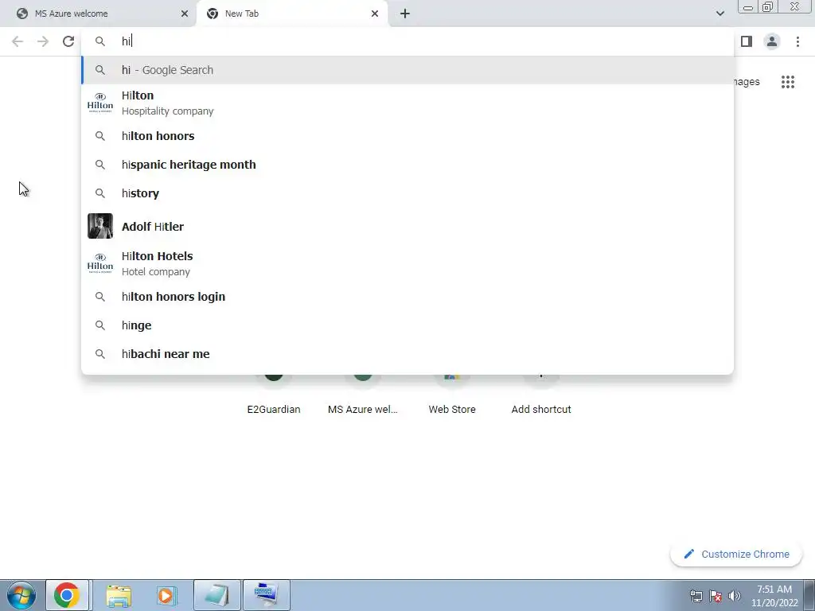815x611 pixels.
Task: Click search icon beside 'hinge'
Action: click(x=100, y=325)
